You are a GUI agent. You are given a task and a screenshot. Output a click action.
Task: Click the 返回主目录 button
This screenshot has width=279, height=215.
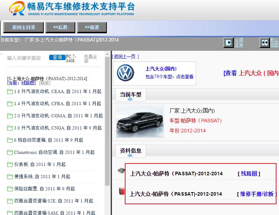click(23, 27)
